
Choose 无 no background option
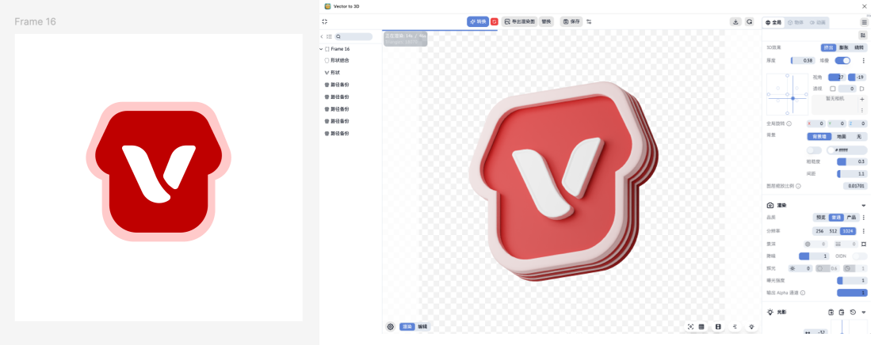859,136
